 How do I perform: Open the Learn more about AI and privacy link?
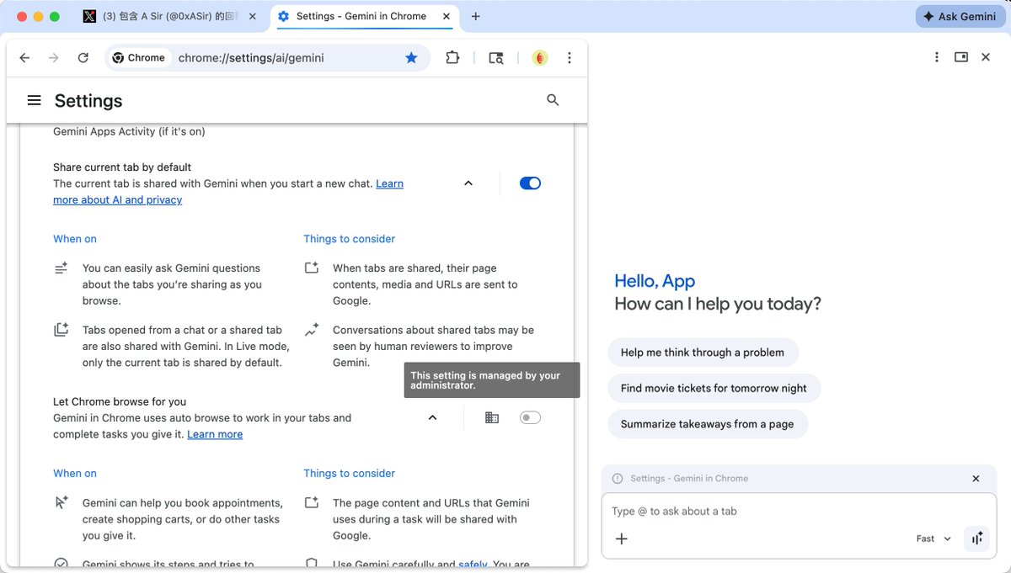118,199
